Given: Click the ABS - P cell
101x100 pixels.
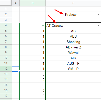Looking at the screenshot, I should click(x=73, y=63).
